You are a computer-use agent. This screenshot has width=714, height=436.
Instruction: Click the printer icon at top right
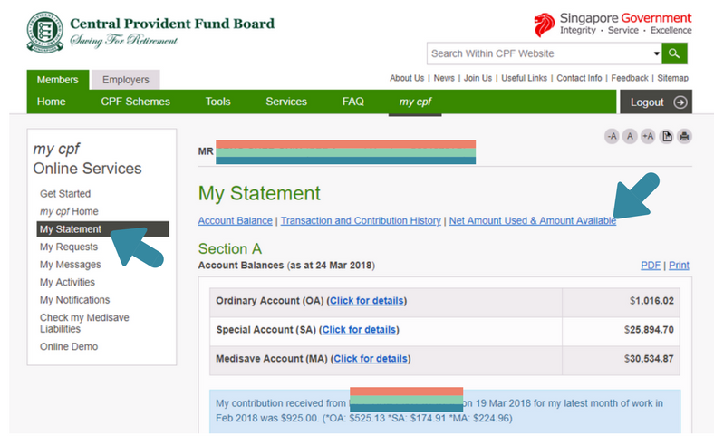pyautogui.click(x=684, y=136)
